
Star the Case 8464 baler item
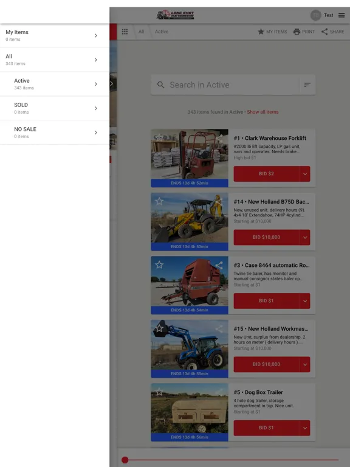(x=159, y=265)
